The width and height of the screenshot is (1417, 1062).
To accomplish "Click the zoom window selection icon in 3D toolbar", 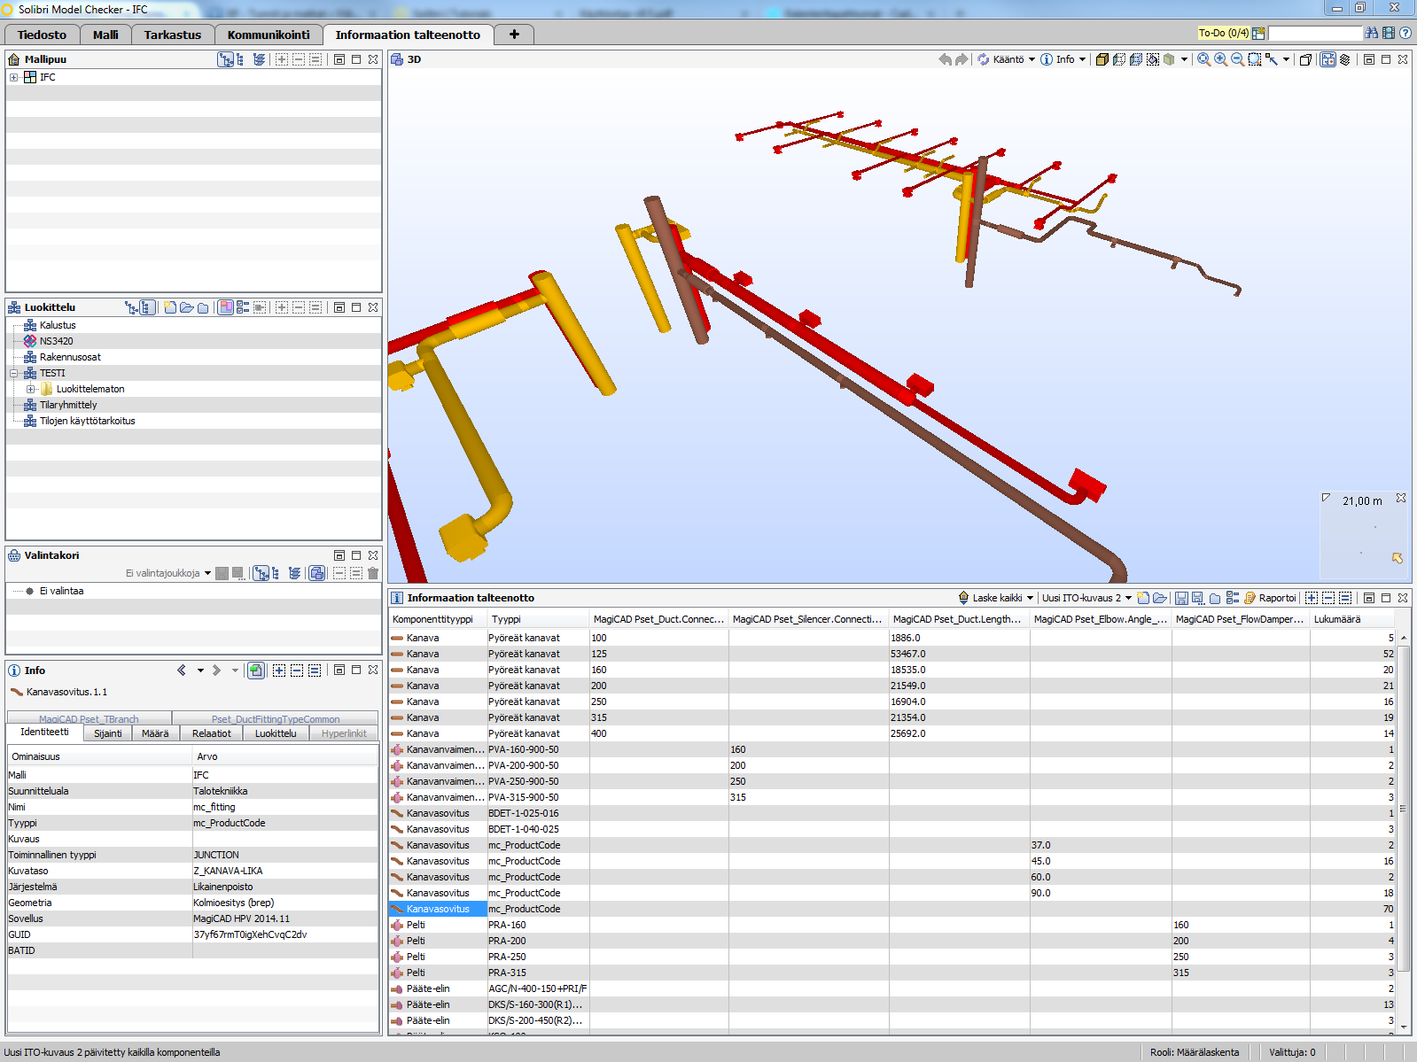I will click(1255, 59).
